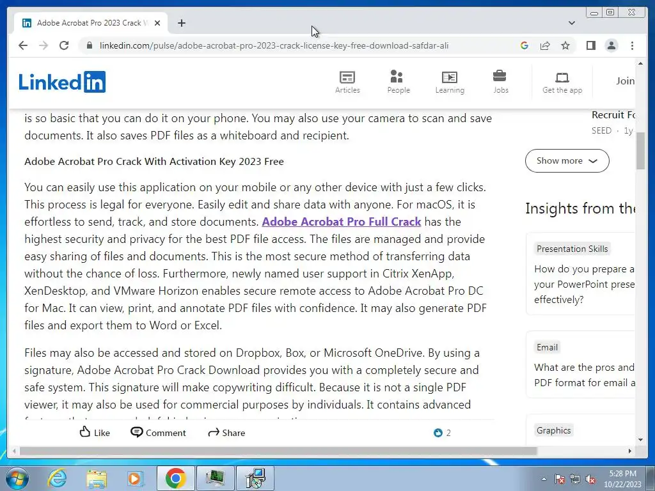Click the Join button
Screen dimensions: 655x491
pyautogui.click(x=625, y=81)
